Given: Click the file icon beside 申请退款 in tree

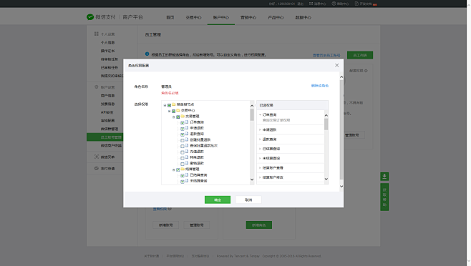Looking at the screenshot, I should [x=187, y=128].
